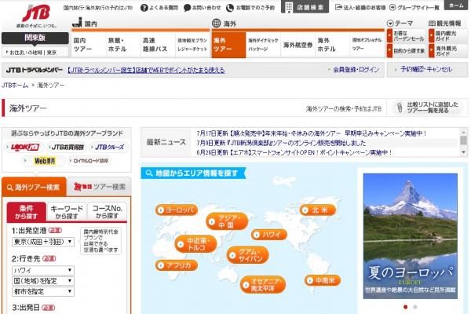Click 予約確認・キャンセル

(x=426, y=69)
